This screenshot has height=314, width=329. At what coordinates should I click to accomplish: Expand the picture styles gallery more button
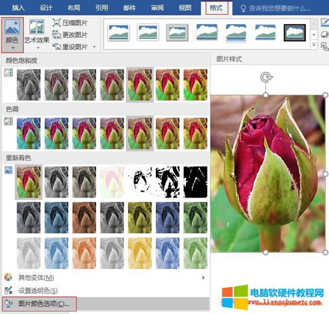(x=314, y=45)
